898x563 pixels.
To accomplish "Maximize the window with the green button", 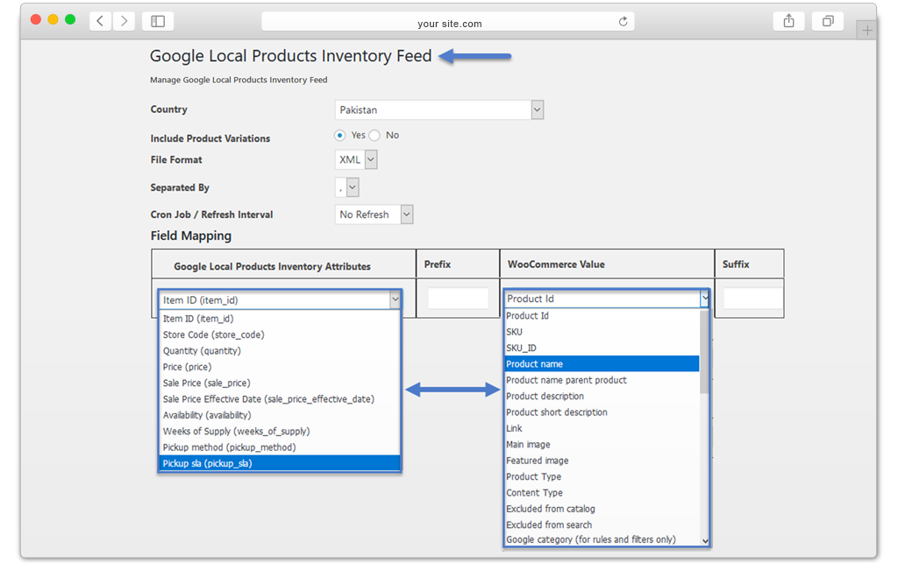I will tap(70, 19).
